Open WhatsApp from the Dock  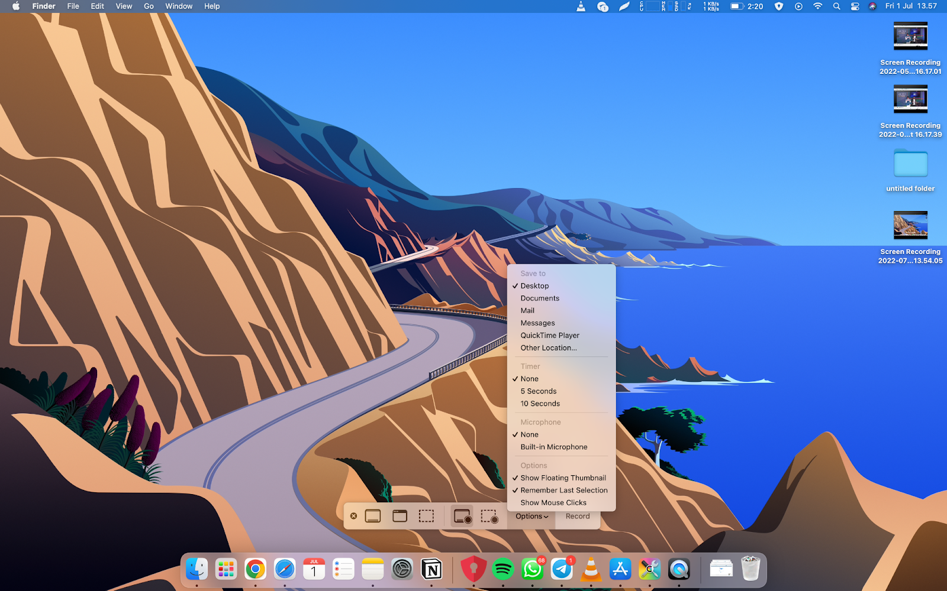532,569
